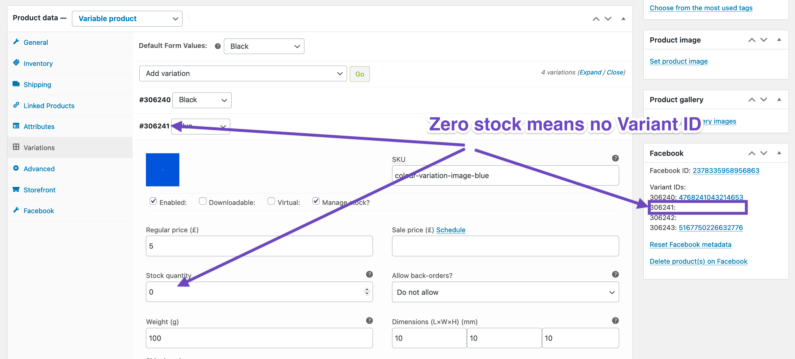Image resolution: width=795 pixels, height=359 pixels.
Task: Tick the Virtual checkbox
Action: [x=271, y=201]
